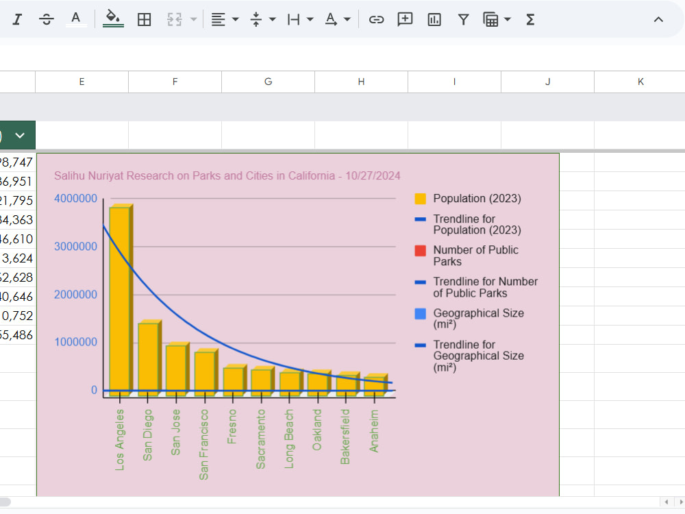Viewport: 685px width, 514px height.
Task: Select column F header
Action: pyautogui.click(x=175, y=82)
